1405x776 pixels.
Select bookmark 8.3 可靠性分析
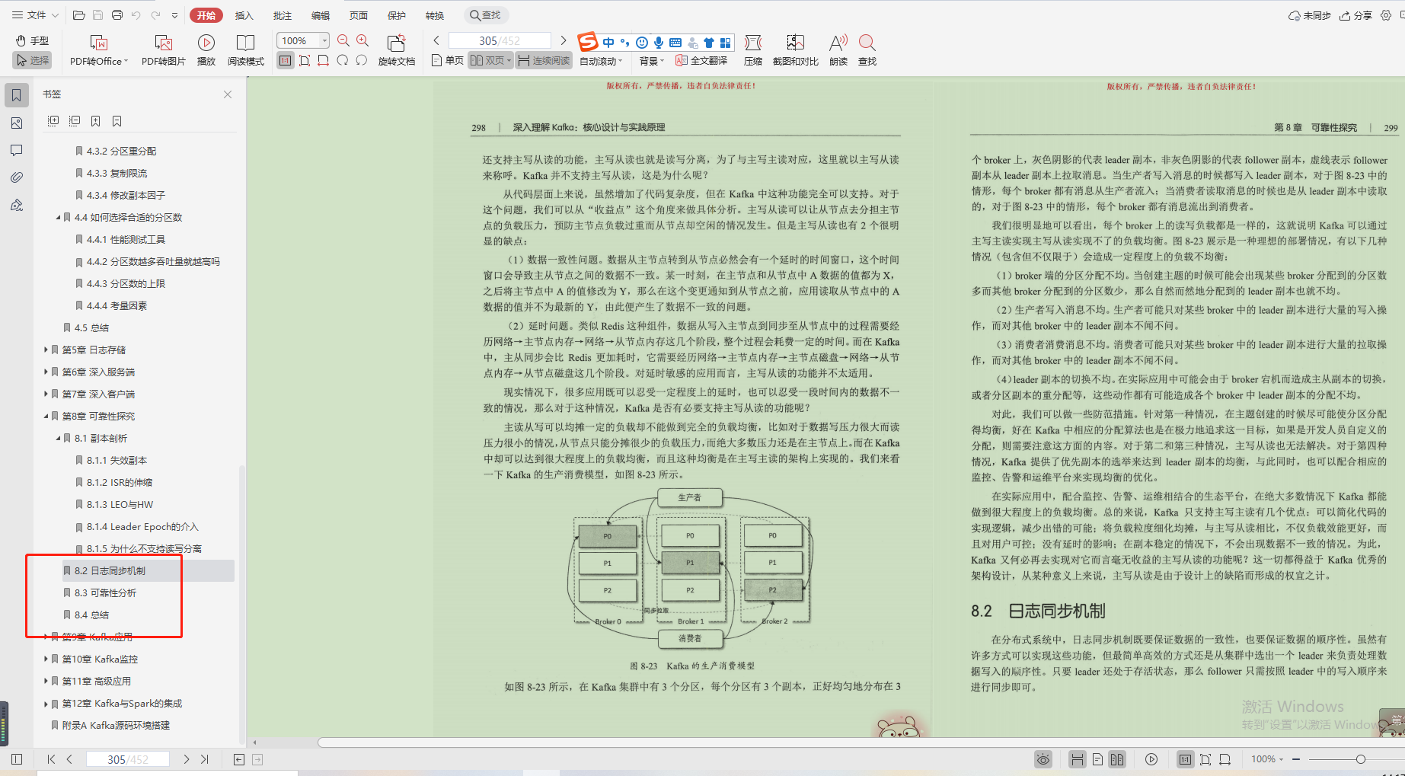coord(105,593)
